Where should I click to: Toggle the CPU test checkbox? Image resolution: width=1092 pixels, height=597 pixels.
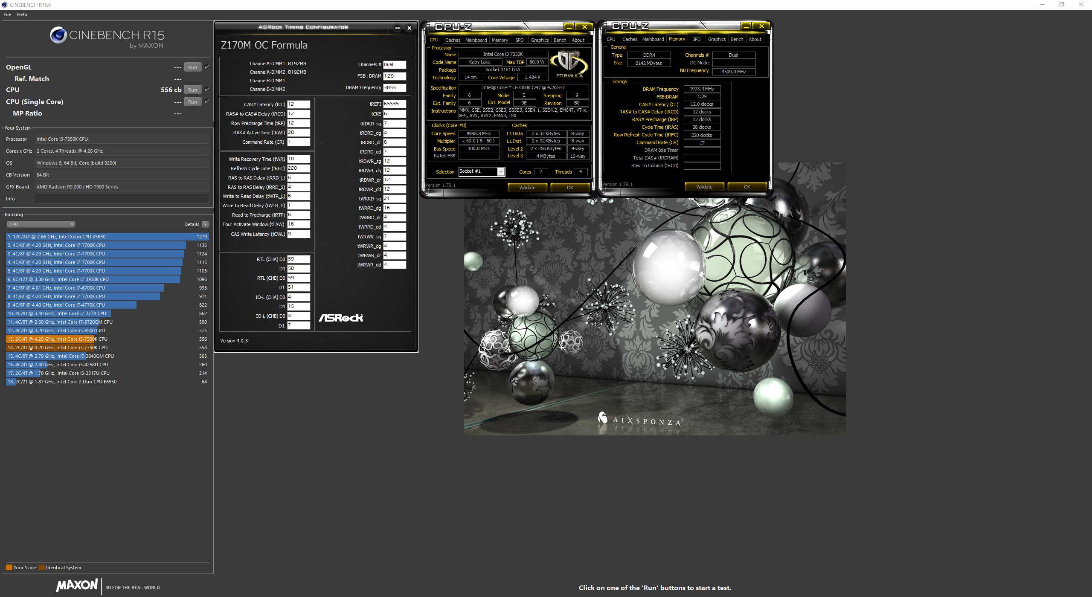207,90
